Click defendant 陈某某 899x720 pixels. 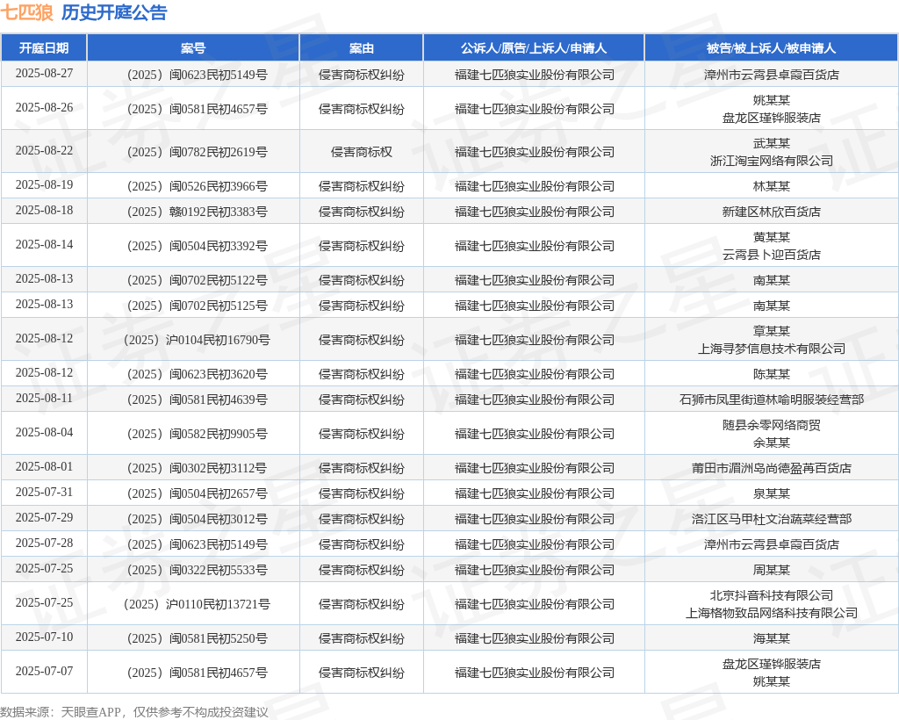pos(771,374)
